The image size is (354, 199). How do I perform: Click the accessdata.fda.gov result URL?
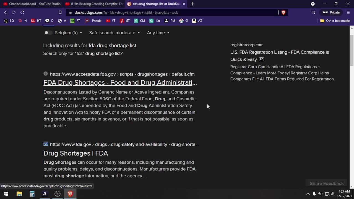(x=122, y=74)
